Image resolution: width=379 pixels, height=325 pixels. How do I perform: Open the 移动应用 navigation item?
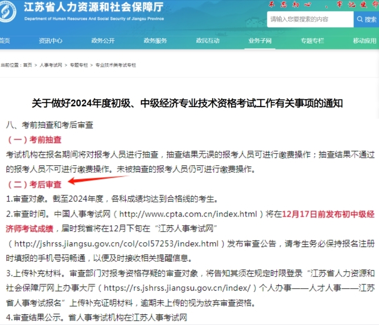tap(364, 41)
